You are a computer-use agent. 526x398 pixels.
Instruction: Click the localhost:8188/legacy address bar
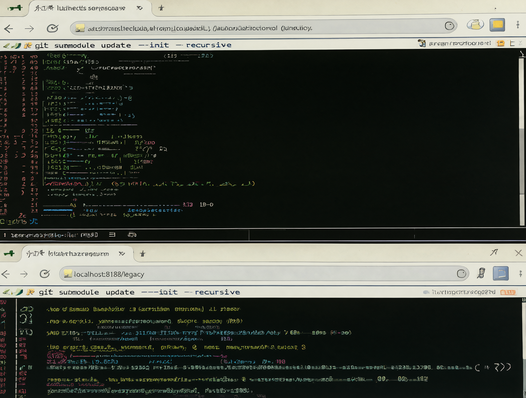click(264, 274)
